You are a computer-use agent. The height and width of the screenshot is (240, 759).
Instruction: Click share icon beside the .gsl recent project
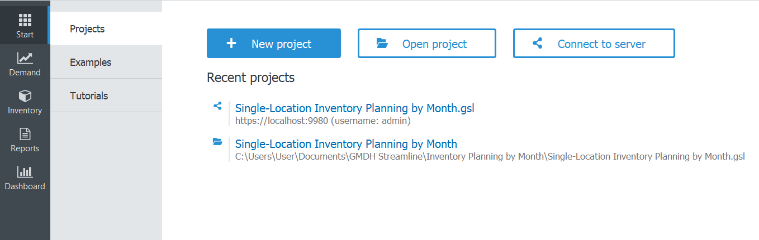click(x=217, y=105)
